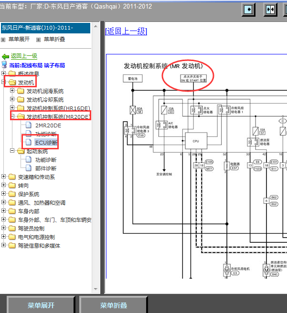Select the 通风、加热器和空调 tree item

click(x=42, y=203)
